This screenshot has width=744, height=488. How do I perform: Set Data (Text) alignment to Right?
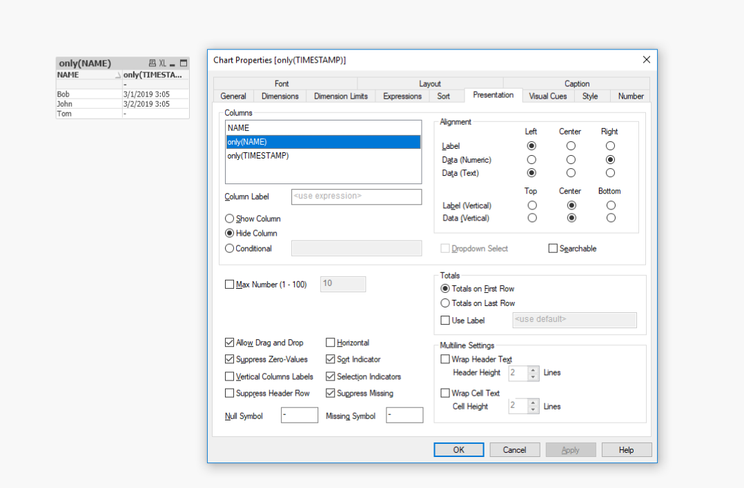pos(610,173)
